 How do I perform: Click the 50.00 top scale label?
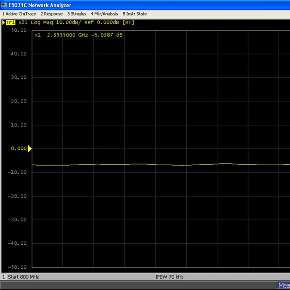coord(19,30)
